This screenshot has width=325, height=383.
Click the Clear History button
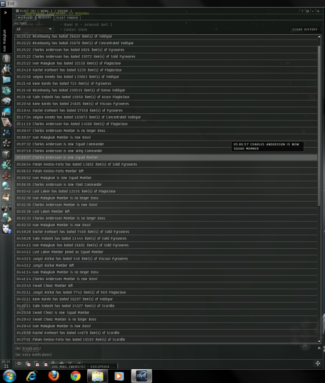click(x=305, y=30)
